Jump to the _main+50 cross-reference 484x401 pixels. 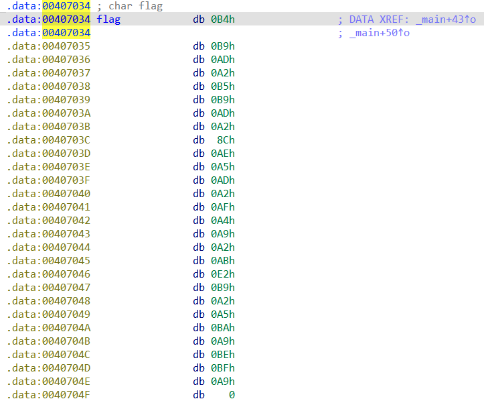pyautogui.click(x=379, y=33)
